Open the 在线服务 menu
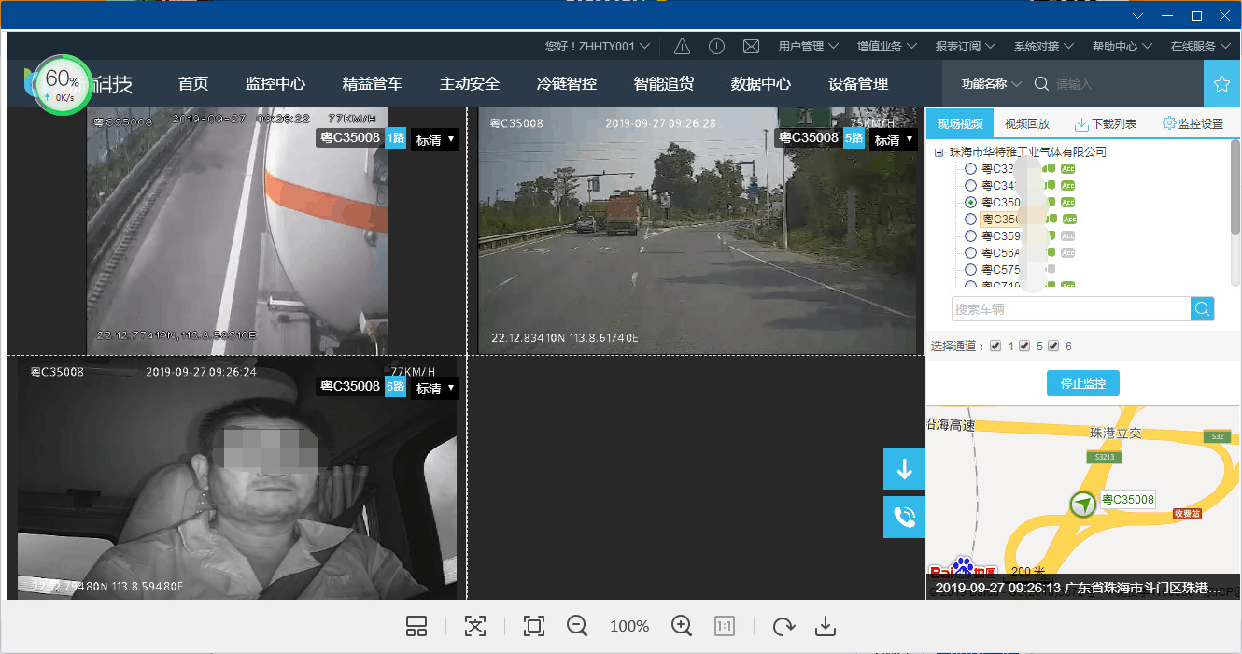 point(1201,46)
